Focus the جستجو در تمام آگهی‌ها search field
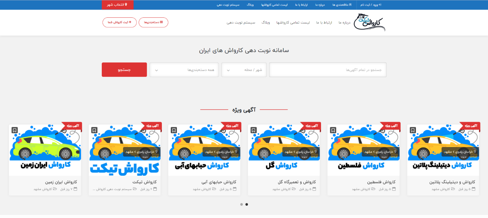Screen dimensions: 488x218 (x=328, y=70)
